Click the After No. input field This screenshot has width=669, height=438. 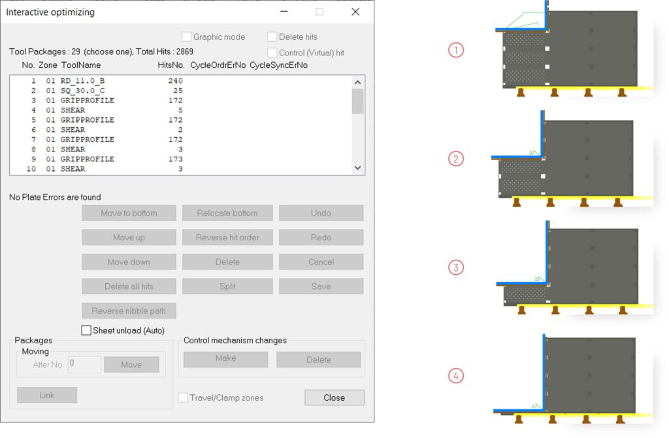click(84, 364)
